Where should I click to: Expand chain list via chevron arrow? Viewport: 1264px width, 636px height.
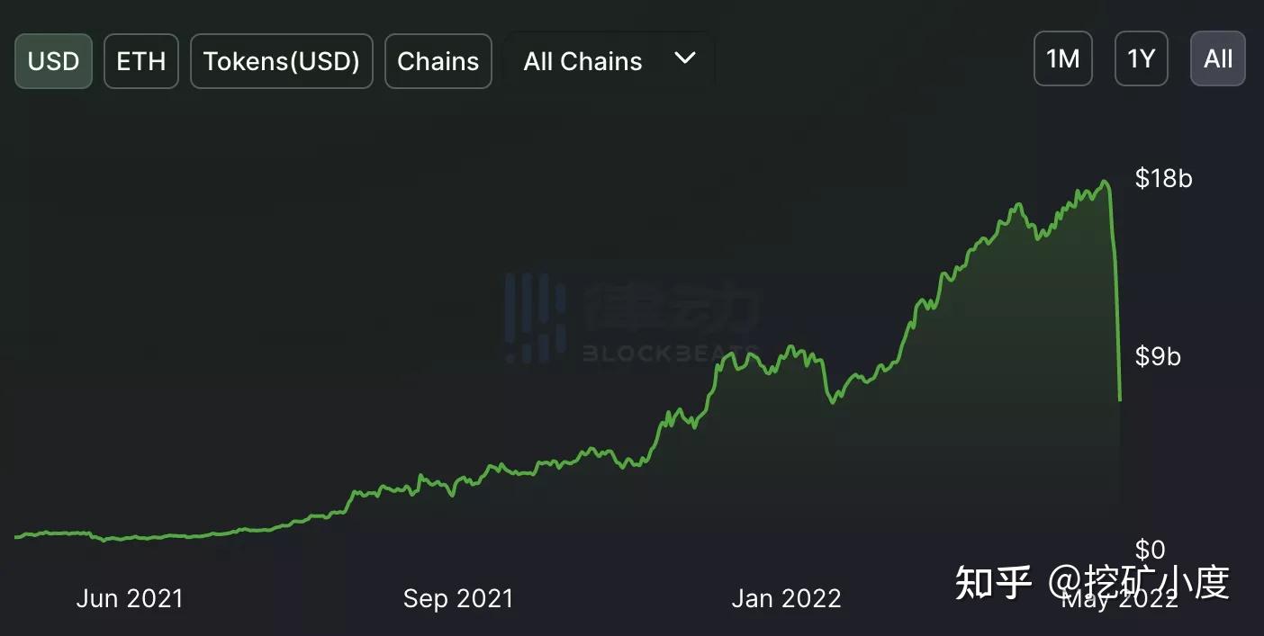685,58
